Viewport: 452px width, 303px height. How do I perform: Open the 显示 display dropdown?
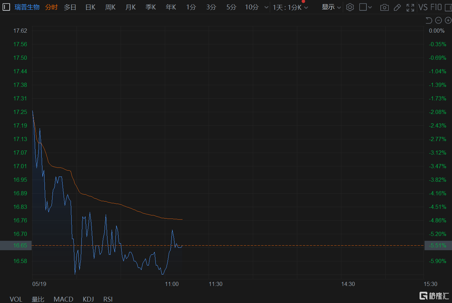(x=331, y=7)
